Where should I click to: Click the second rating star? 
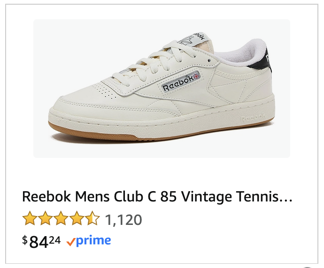click(x=46, y=219)
